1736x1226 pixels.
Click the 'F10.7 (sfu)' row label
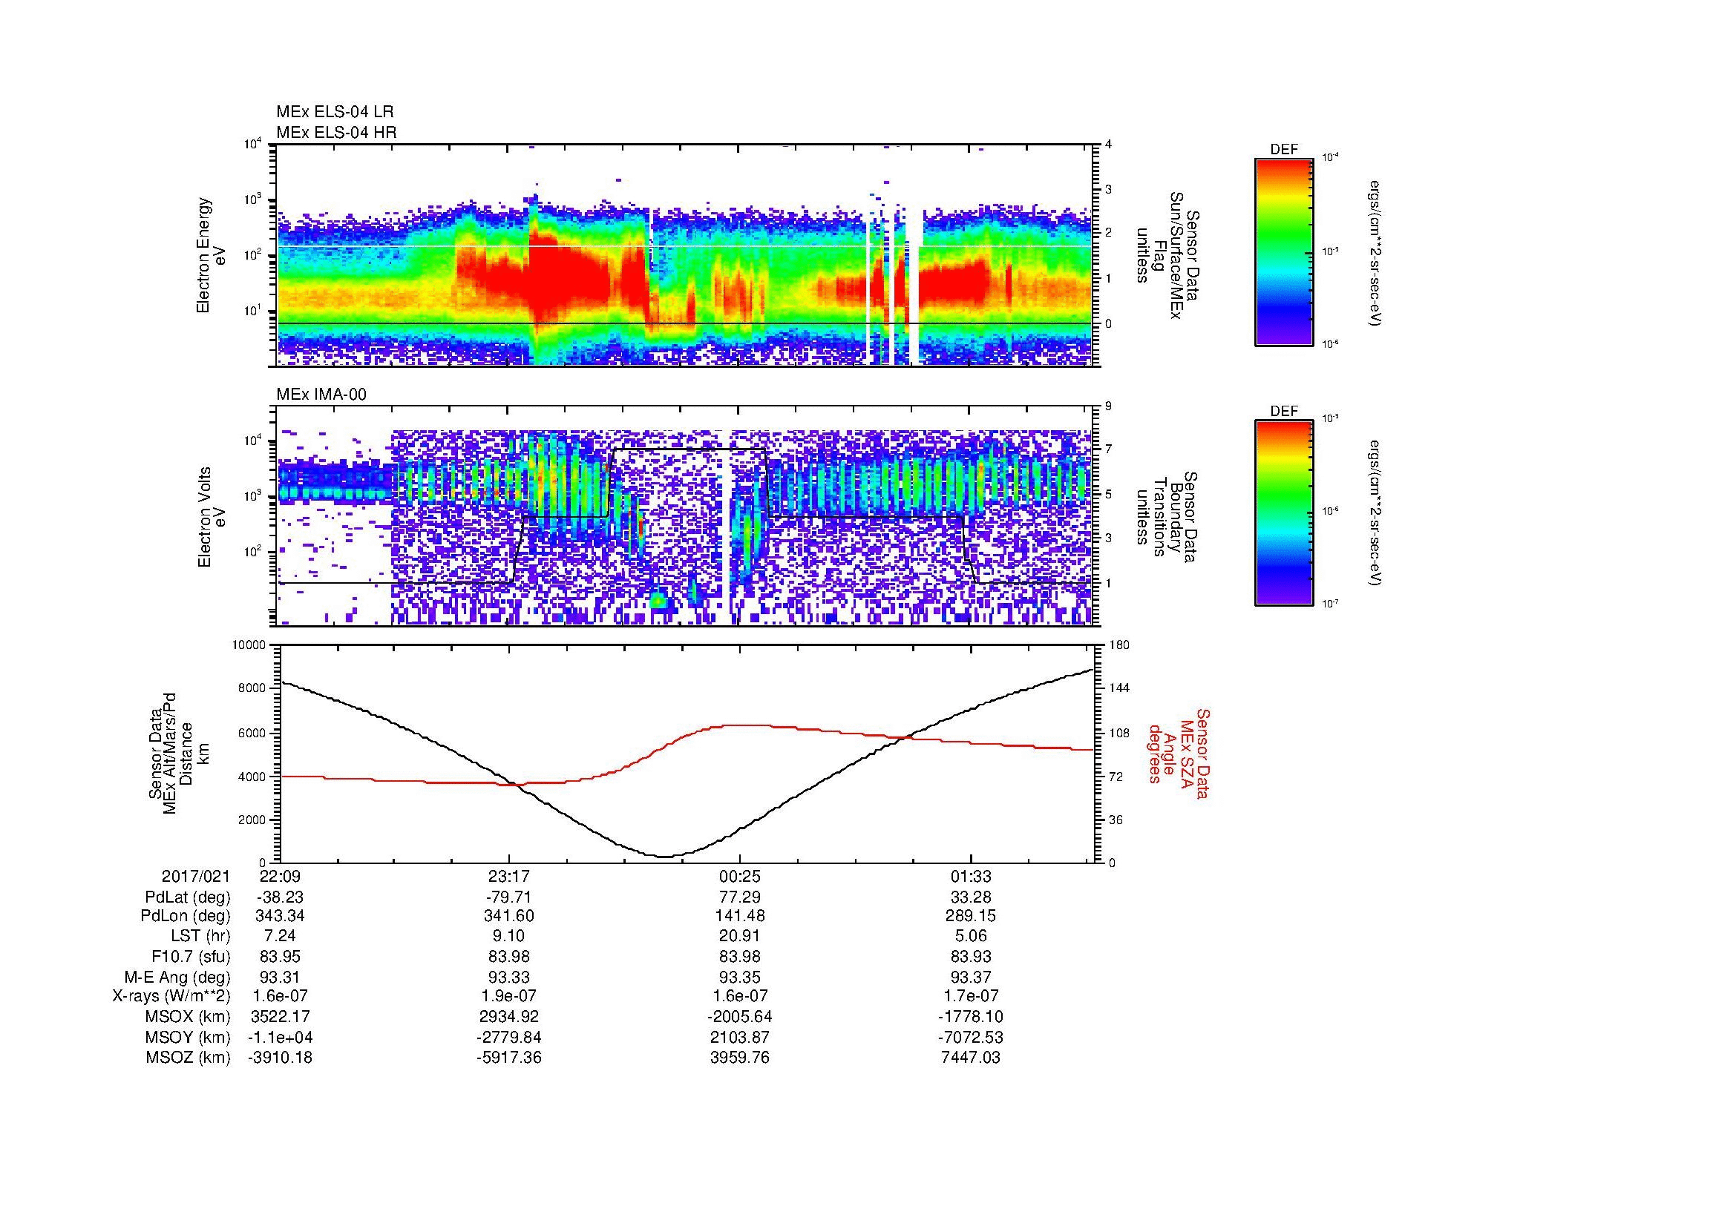[191, 957]
